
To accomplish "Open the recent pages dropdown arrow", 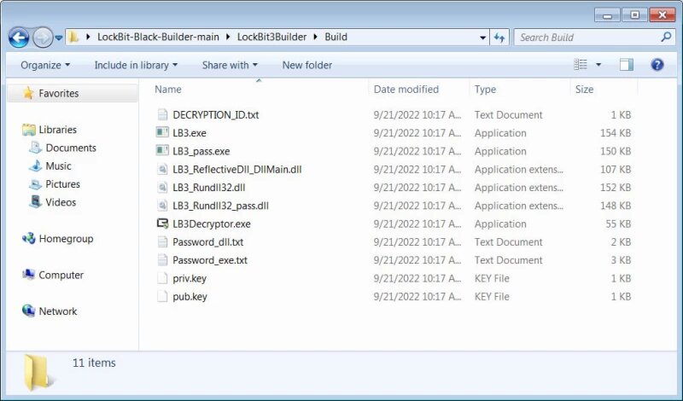I will 59,38.
